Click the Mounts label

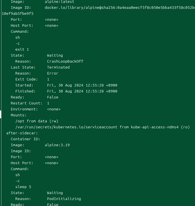point(19,115)
